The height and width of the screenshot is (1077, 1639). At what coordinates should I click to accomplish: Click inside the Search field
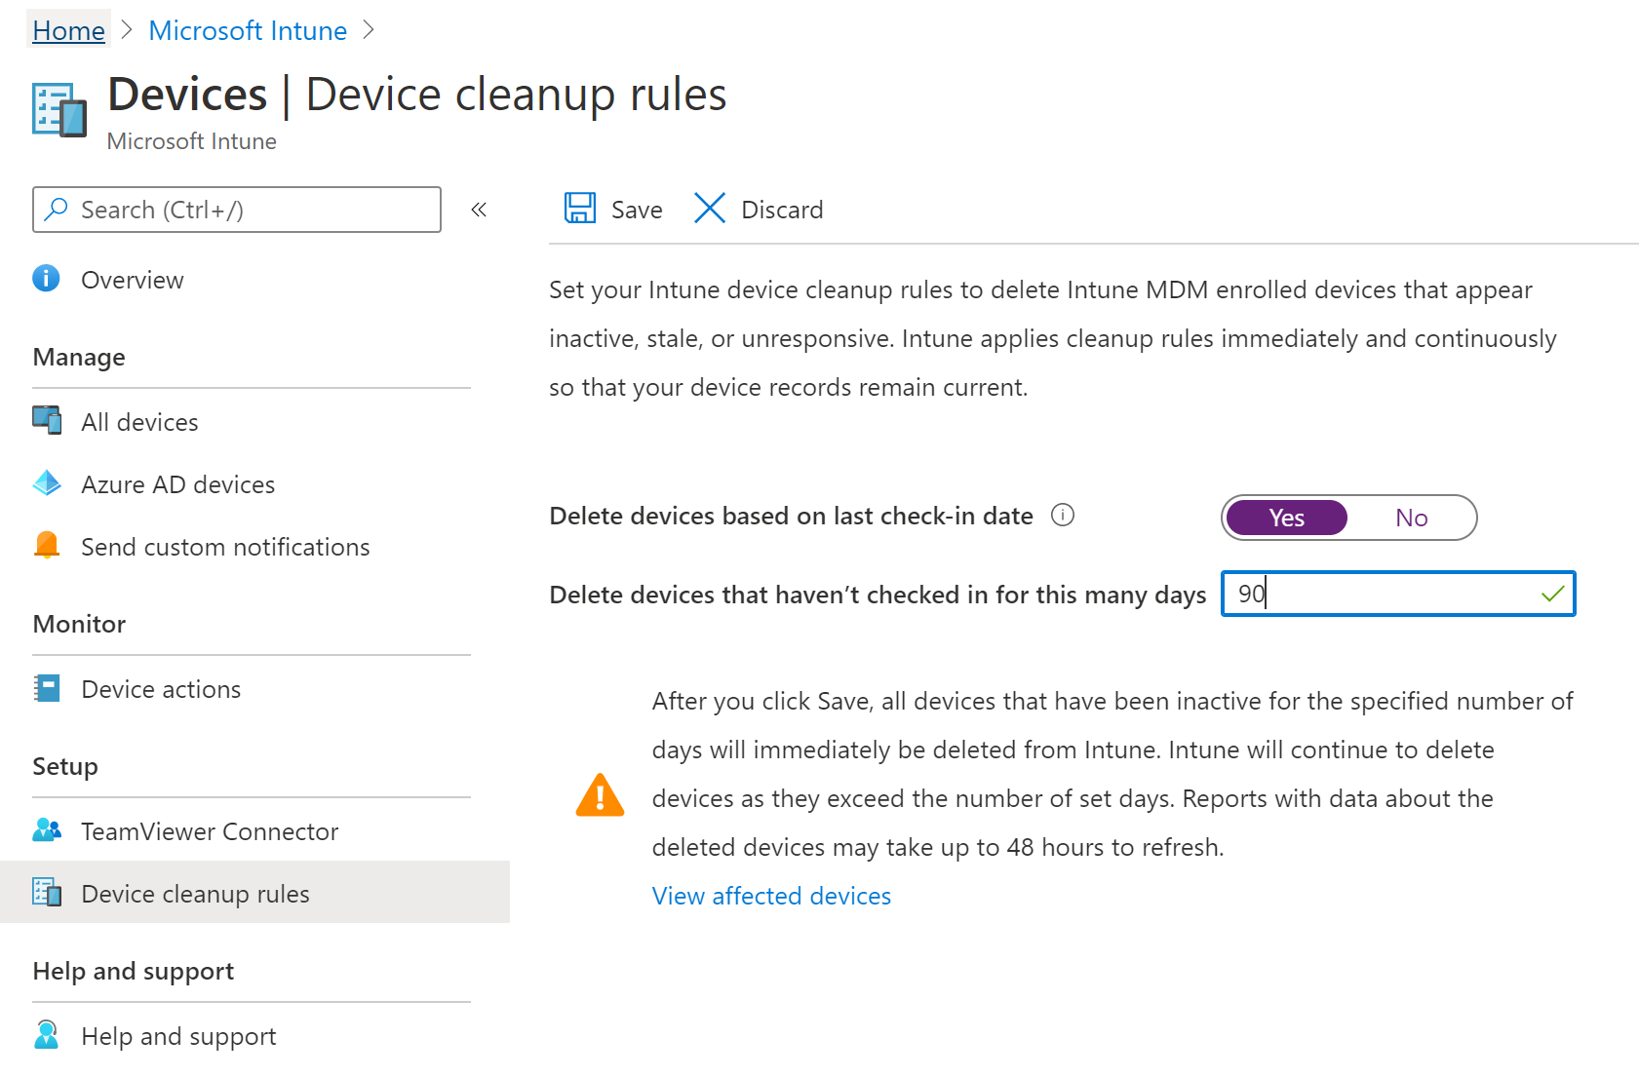(236, 209)
